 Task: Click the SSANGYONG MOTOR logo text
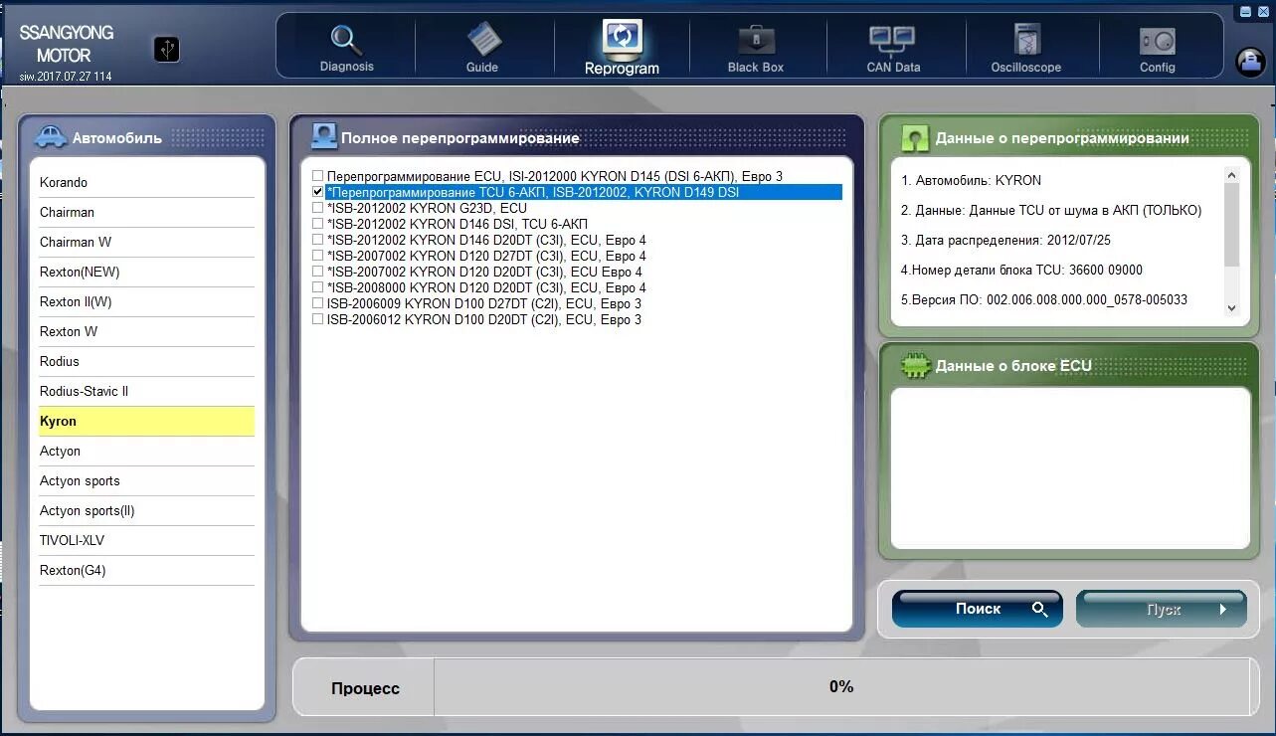(66, 44)
